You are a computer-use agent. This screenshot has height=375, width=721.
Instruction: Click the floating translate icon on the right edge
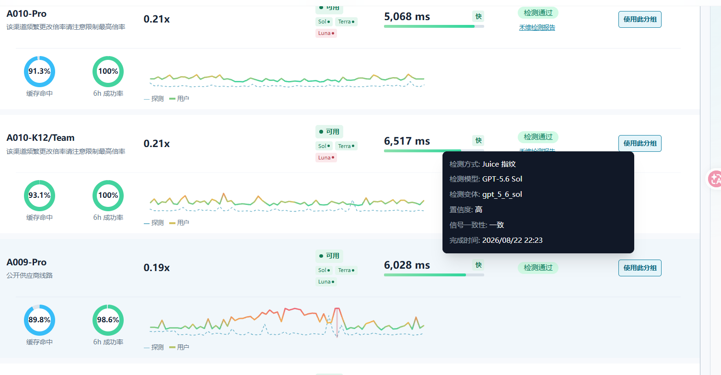pos(715,179)
